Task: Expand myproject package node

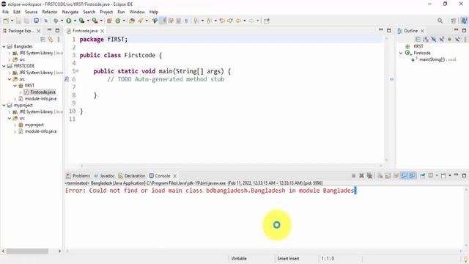Action: click(15, 125)
